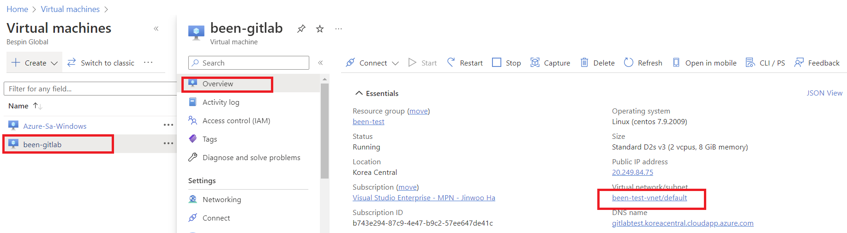The image size is (847, 233).
Task: Click the Azure-Sa-Windows VM icon
Action: tap(13, 125)
